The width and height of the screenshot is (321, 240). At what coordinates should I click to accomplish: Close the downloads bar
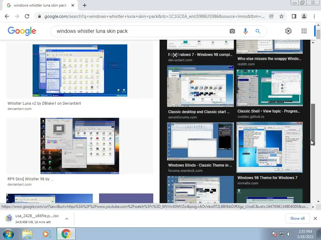point(315,218)
